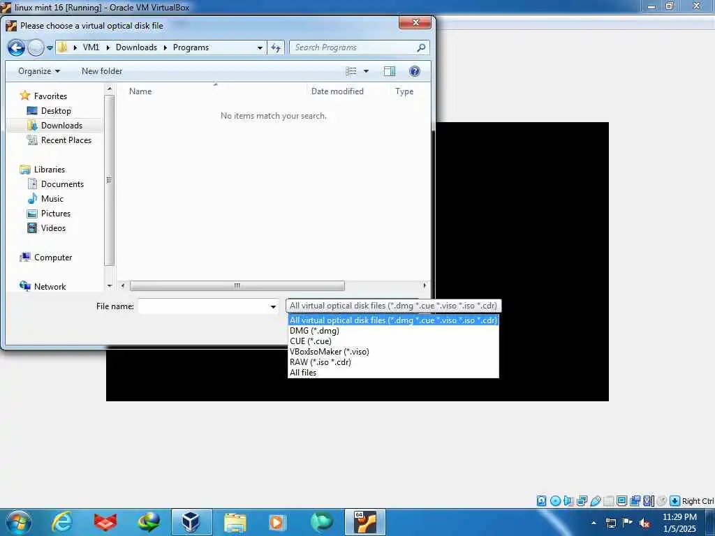Click the host key arrow icon beside Right Ctrl
This screenshot has width=715, height=536.
pos(675,501)
